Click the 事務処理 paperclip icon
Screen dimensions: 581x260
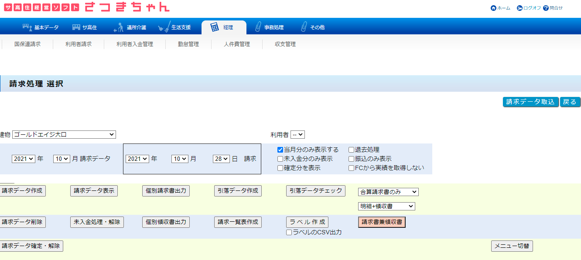coord(258,27)
